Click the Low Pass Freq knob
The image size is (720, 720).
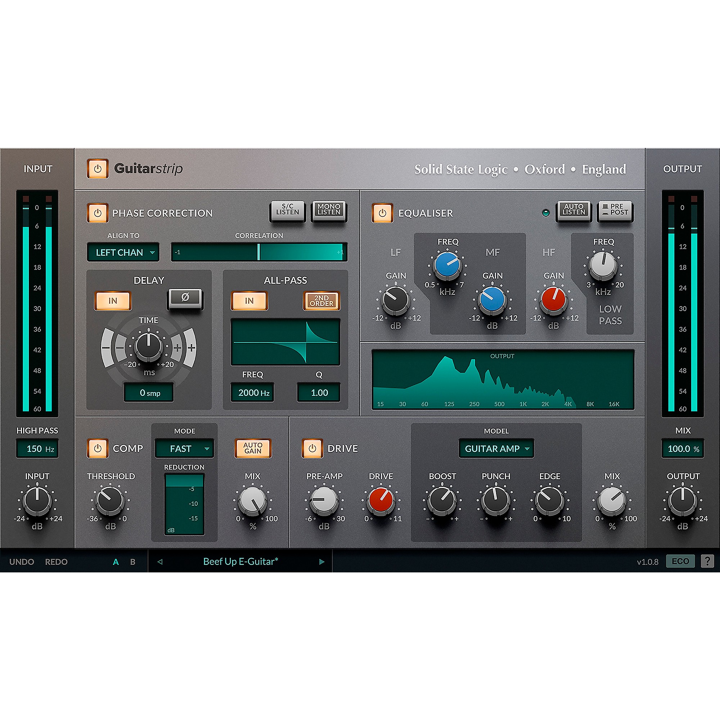(603, 266)
